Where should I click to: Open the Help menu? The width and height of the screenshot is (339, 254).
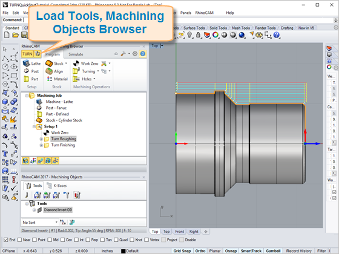230,13
